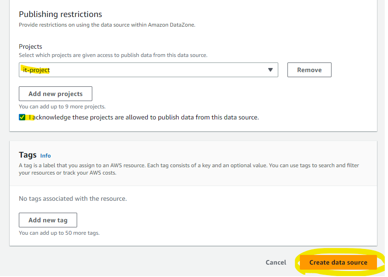Click the dropdown arrow in the Projects selector
This screenshot has height=277, width=388.
click(270, 70)
